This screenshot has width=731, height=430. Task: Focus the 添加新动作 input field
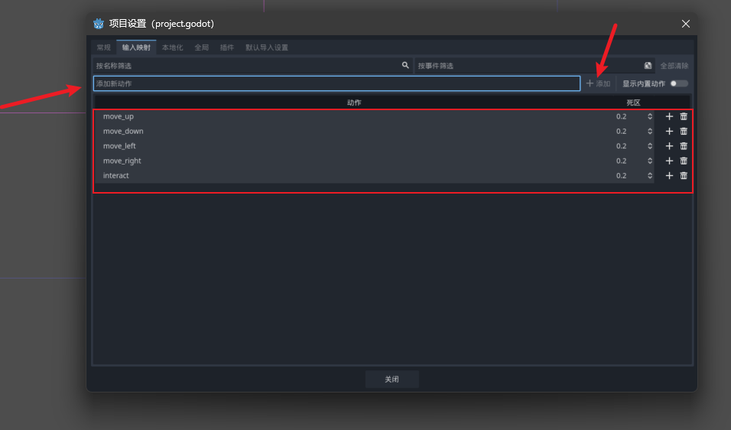coord(336,83)
